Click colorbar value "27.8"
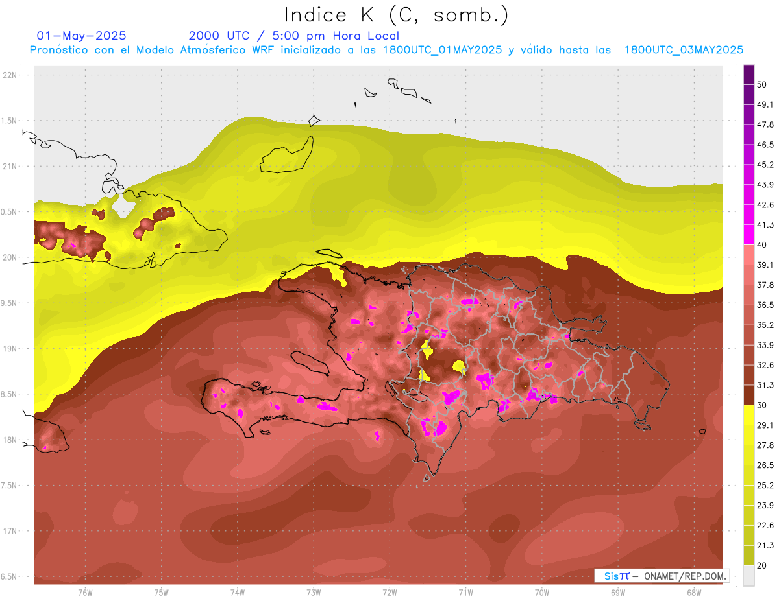779x601 pixels. [765, 445]
